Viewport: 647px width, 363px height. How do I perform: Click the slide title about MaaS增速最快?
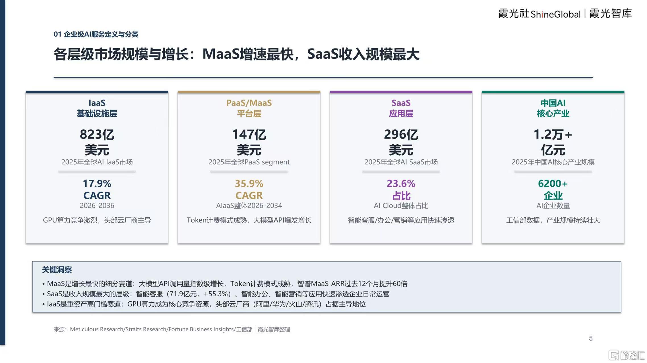236,54
